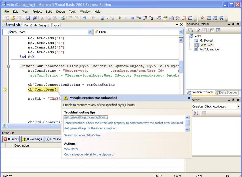The height and width of the screenshot is (177, 242).
Task: Open the btnCreate class name dropdown
Action: (x=90, y=32)
